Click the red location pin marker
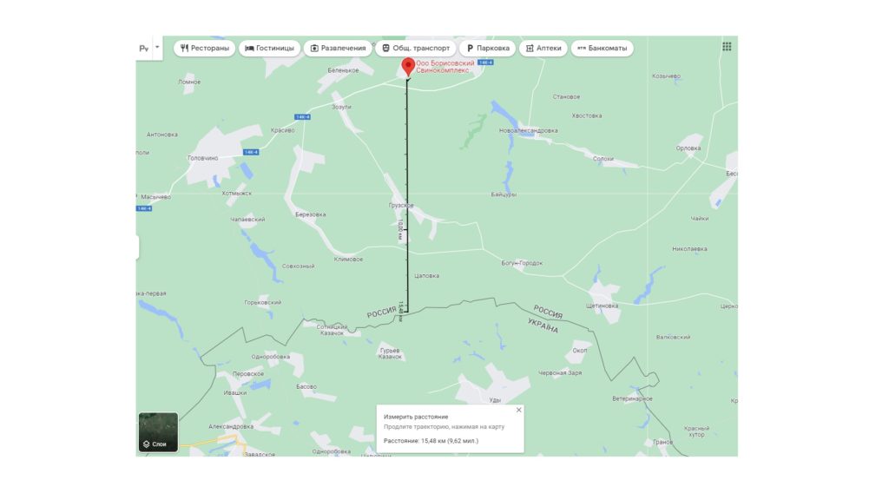The image size is (889, 500). pyautogui.click(x=408, y=67)
